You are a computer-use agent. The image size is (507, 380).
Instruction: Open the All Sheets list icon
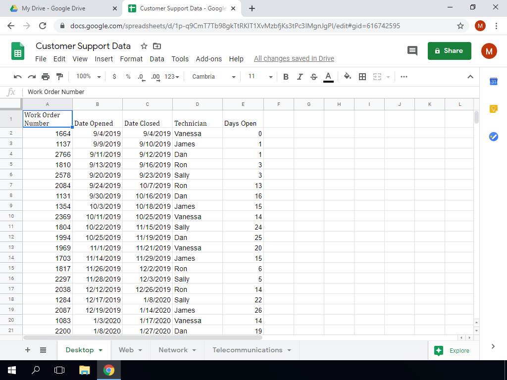(43, 350)
